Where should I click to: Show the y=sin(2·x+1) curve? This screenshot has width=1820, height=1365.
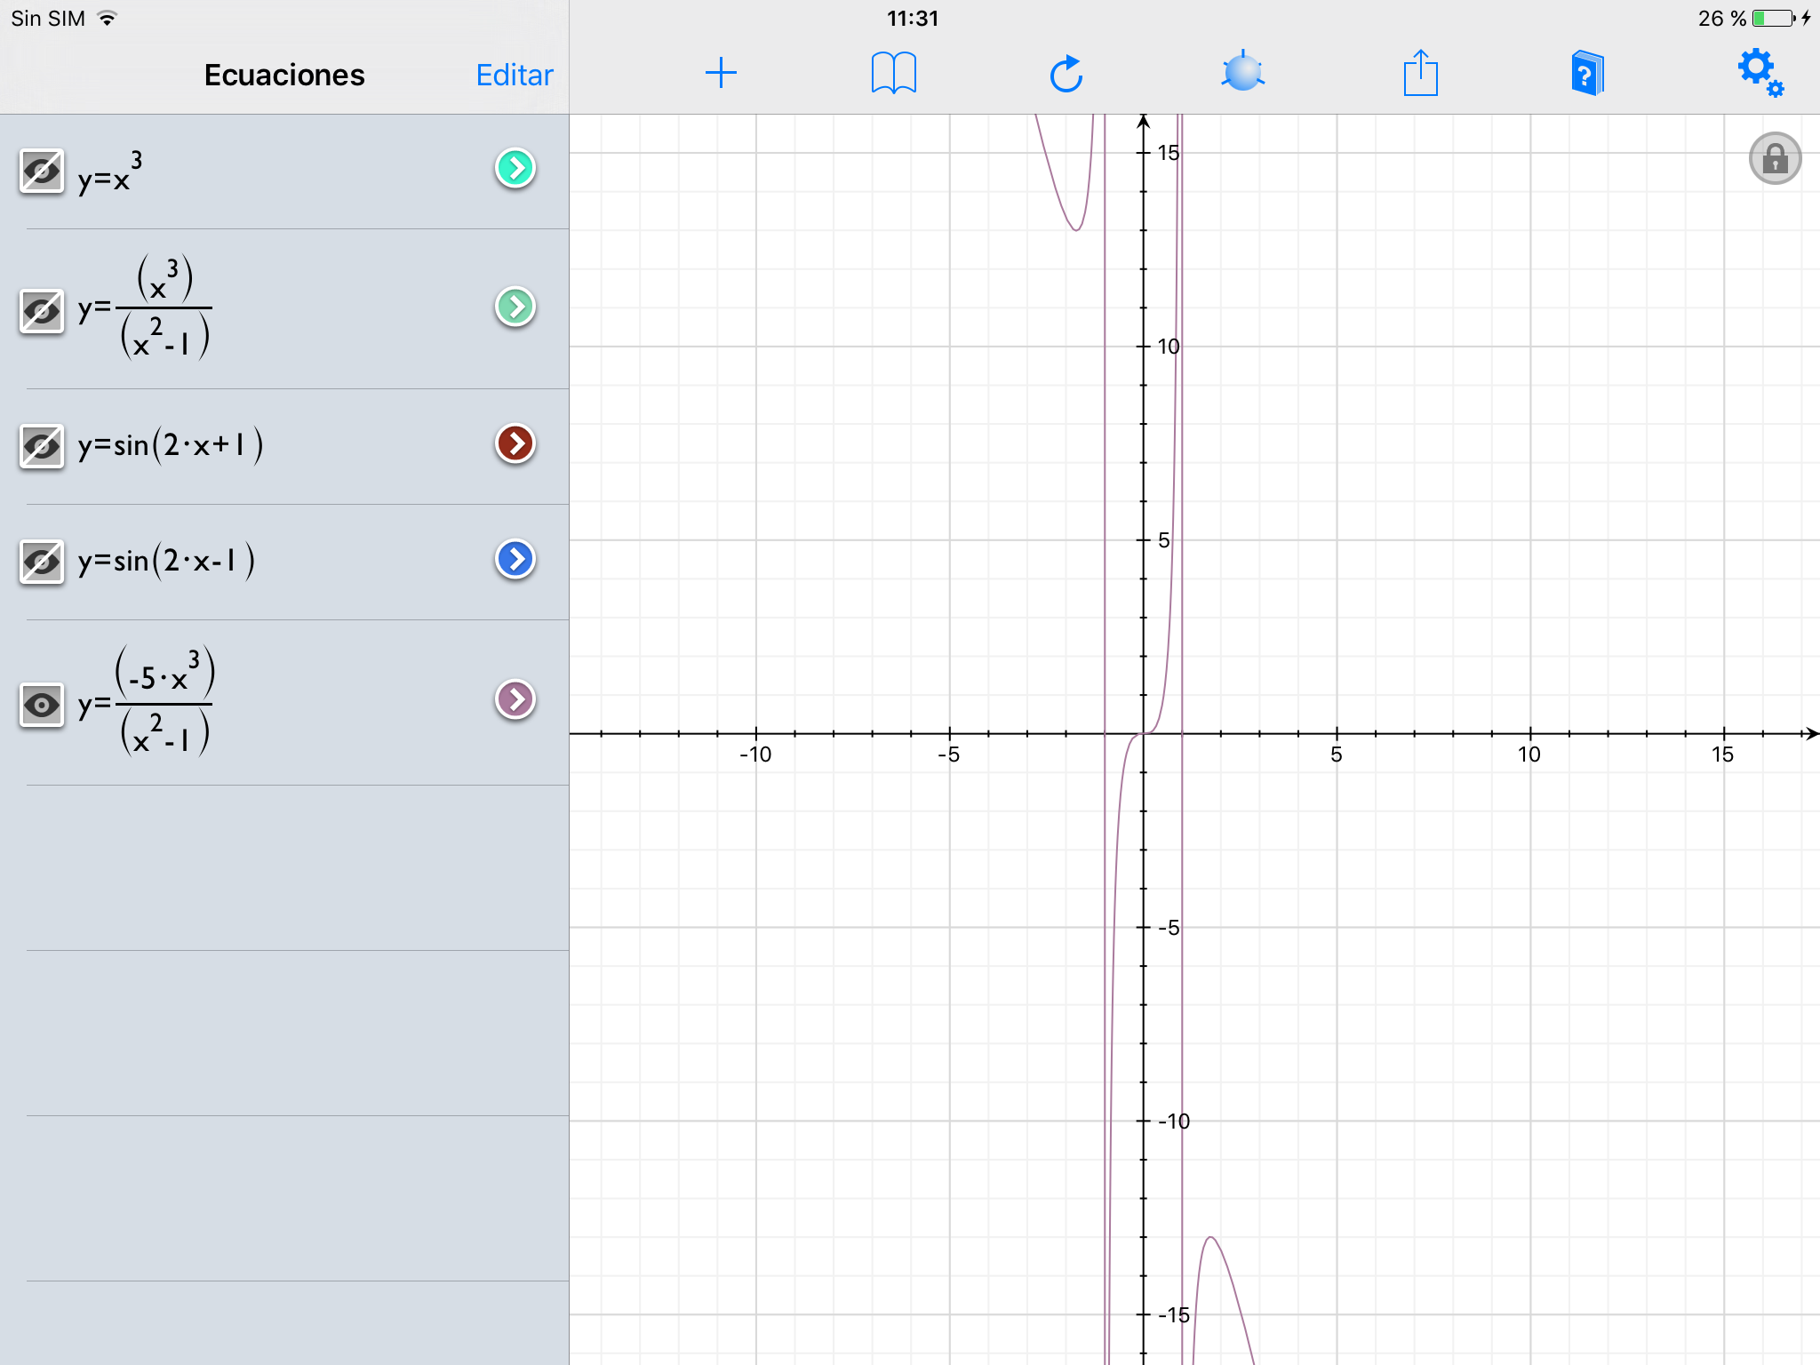[x=42, y=446]
